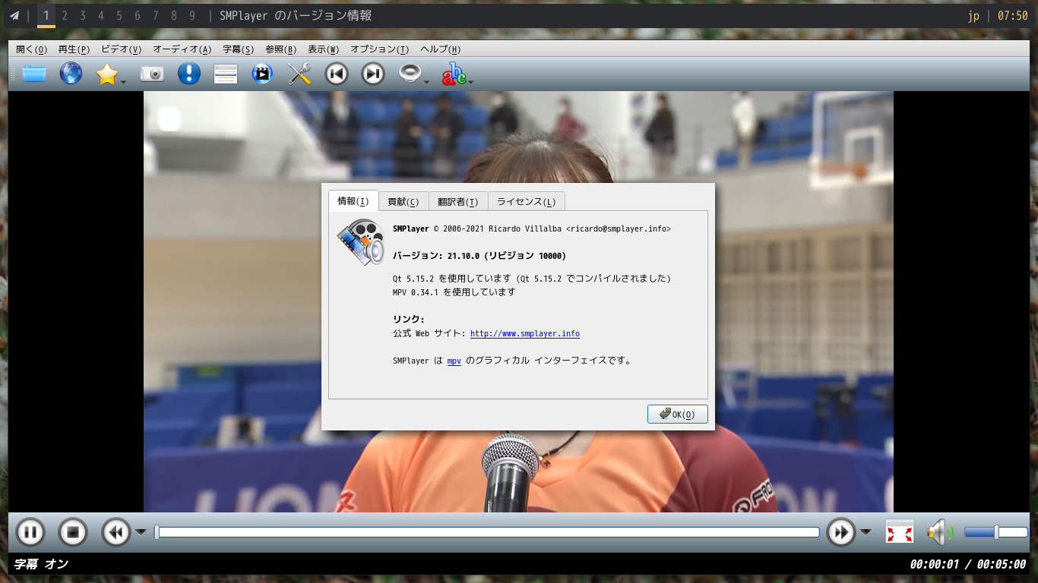Expand the audio track dropdown arrow
This screenshot has width=1038, height=583.
pyautogui.click(x=426, y=82)
